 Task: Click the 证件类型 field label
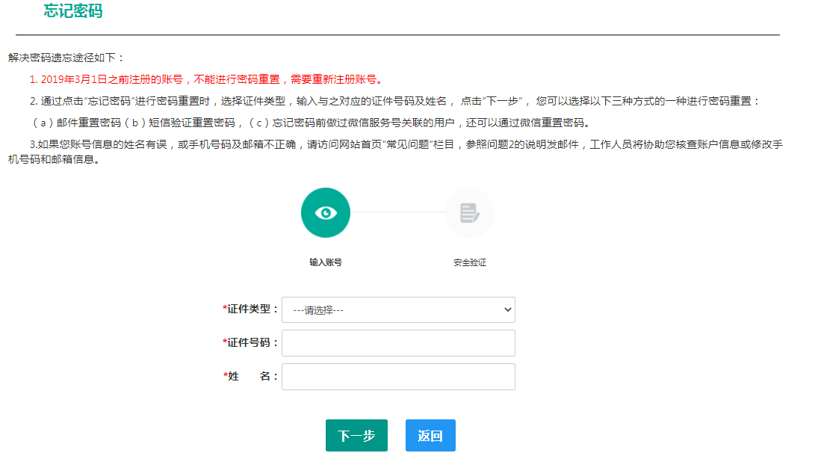pyautogui.click(x=250, y=309)
